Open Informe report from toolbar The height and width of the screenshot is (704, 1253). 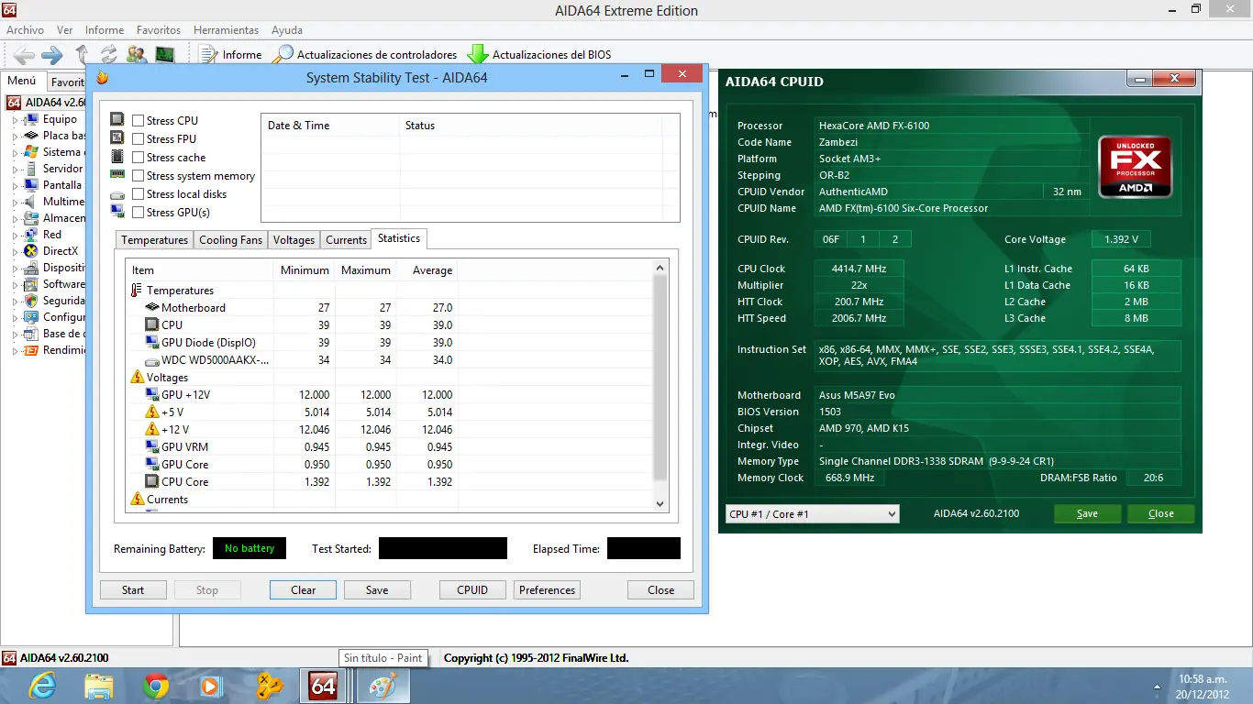pyautogui.click(x=230, y=55)
